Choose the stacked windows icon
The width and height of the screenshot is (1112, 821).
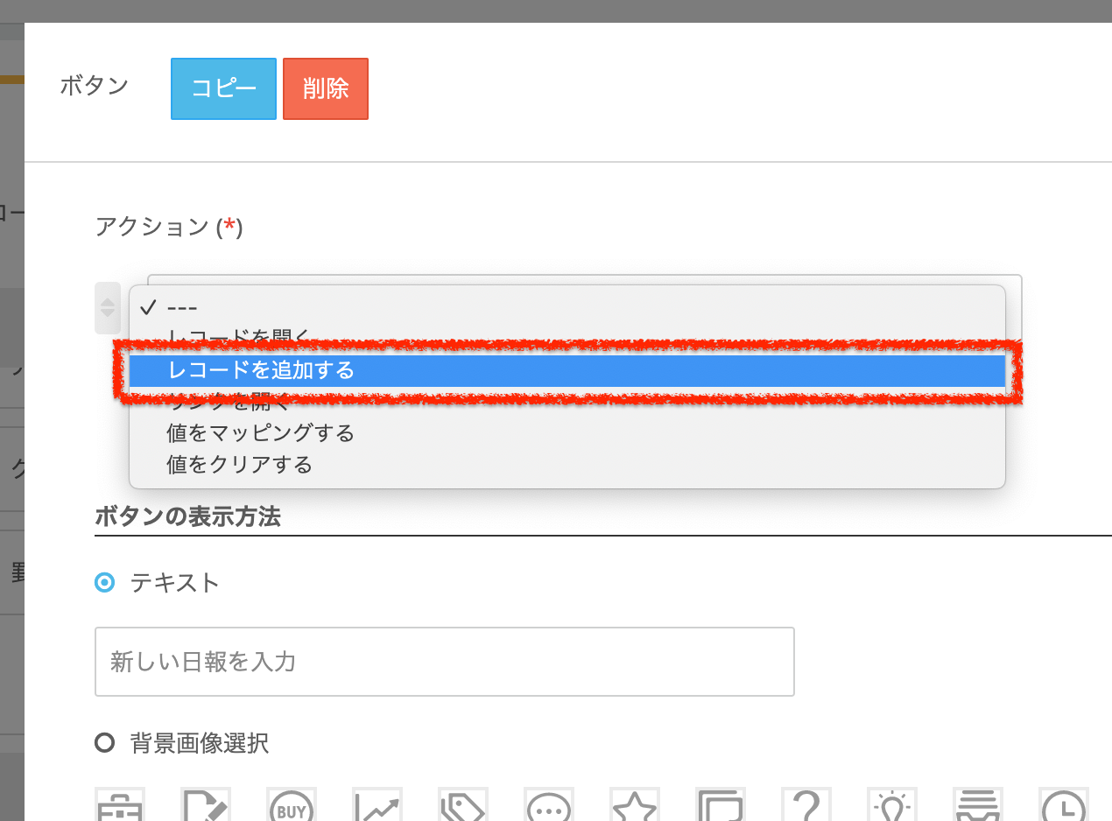click(x=721, y=805)
